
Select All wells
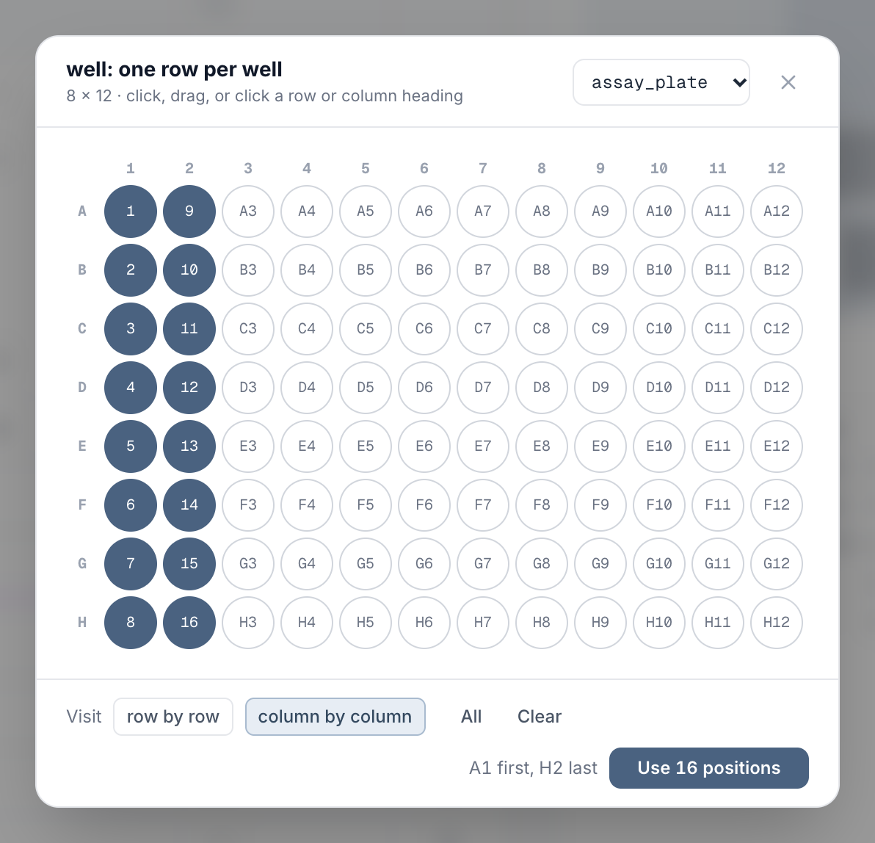tap(471, 717)
